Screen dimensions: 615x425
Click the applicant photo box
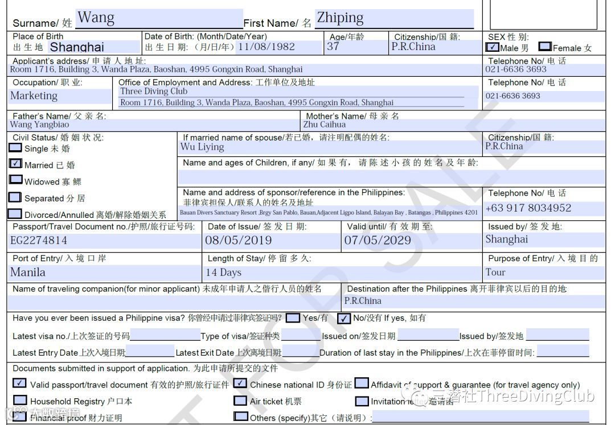coord(544,14)
